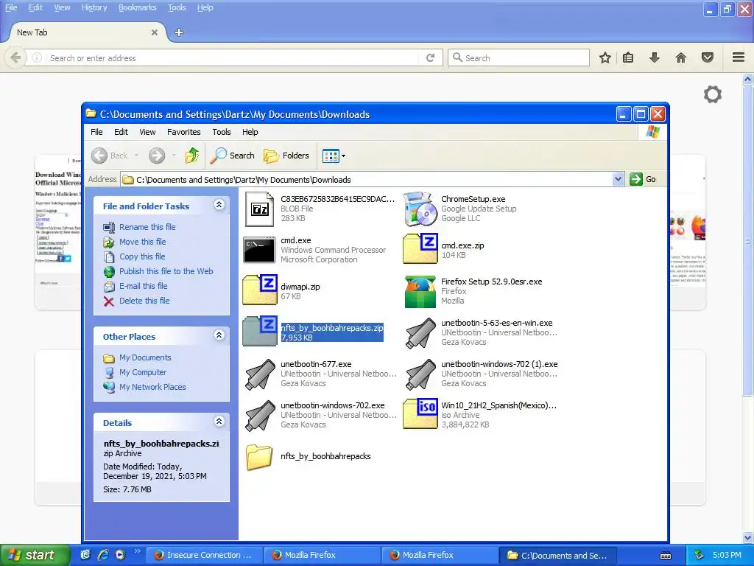Click Publish this file to the Web

coord(166,271)
